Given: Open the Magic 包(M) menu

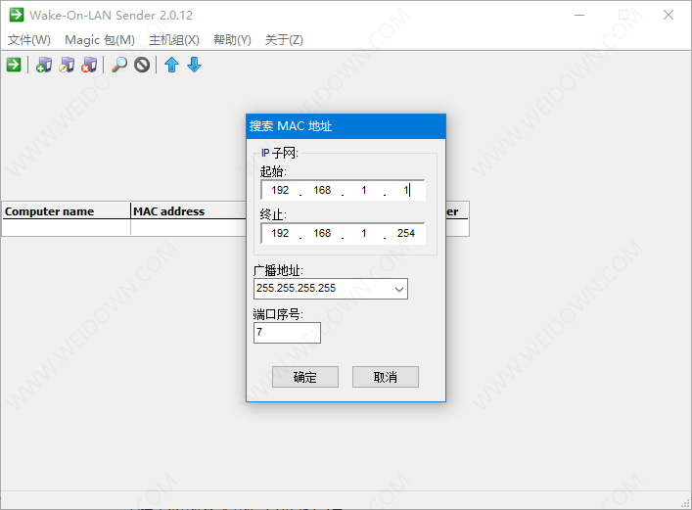Looking at the screenshot, I should point(100,40).
